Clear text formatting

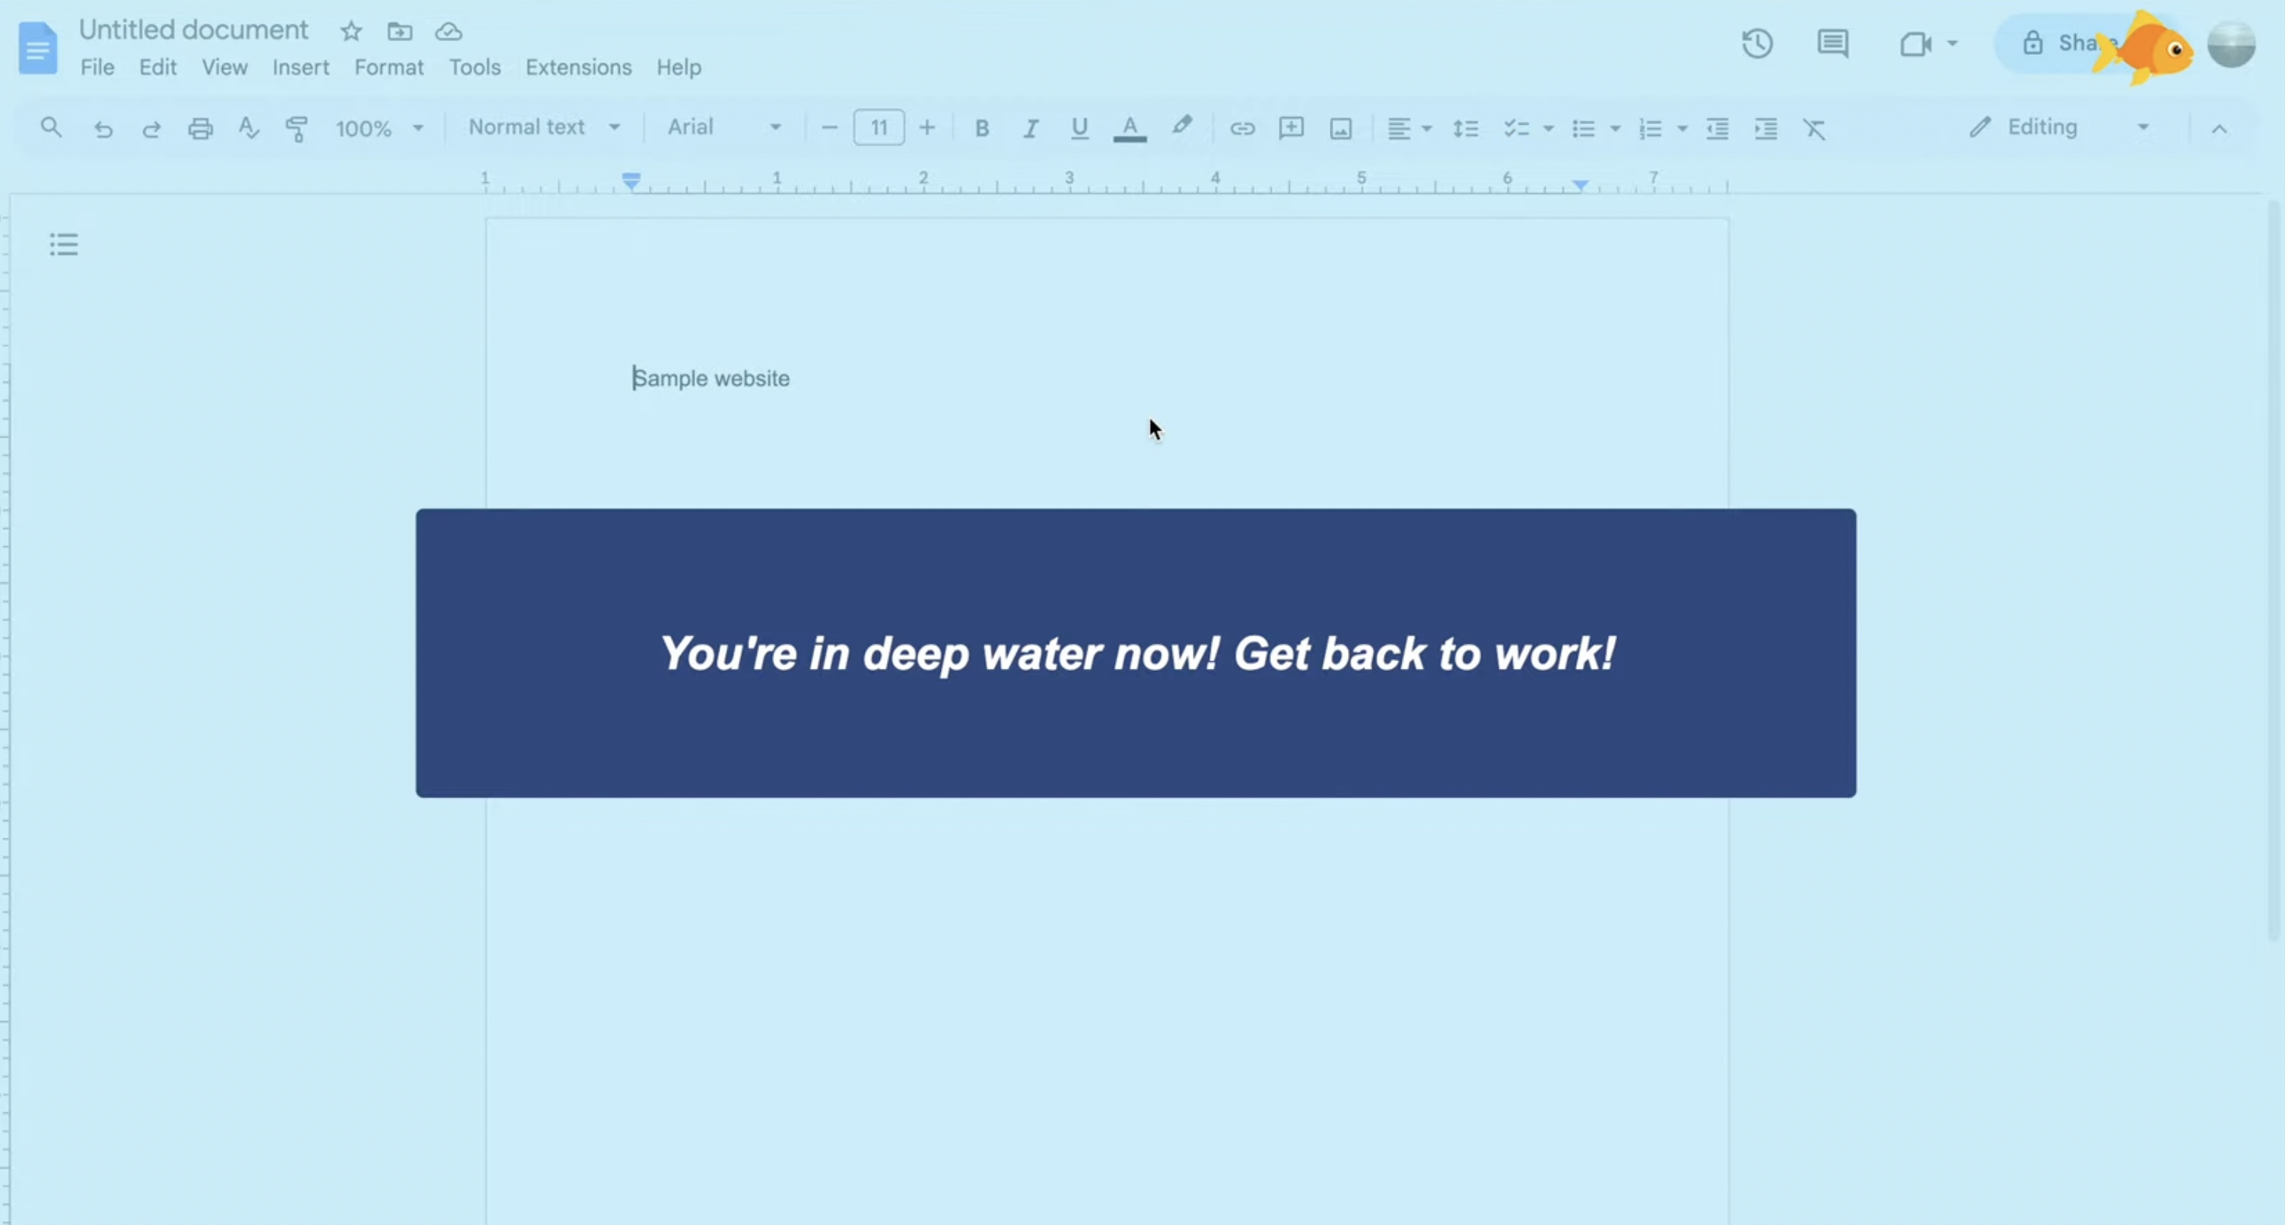coord(1814,129)
